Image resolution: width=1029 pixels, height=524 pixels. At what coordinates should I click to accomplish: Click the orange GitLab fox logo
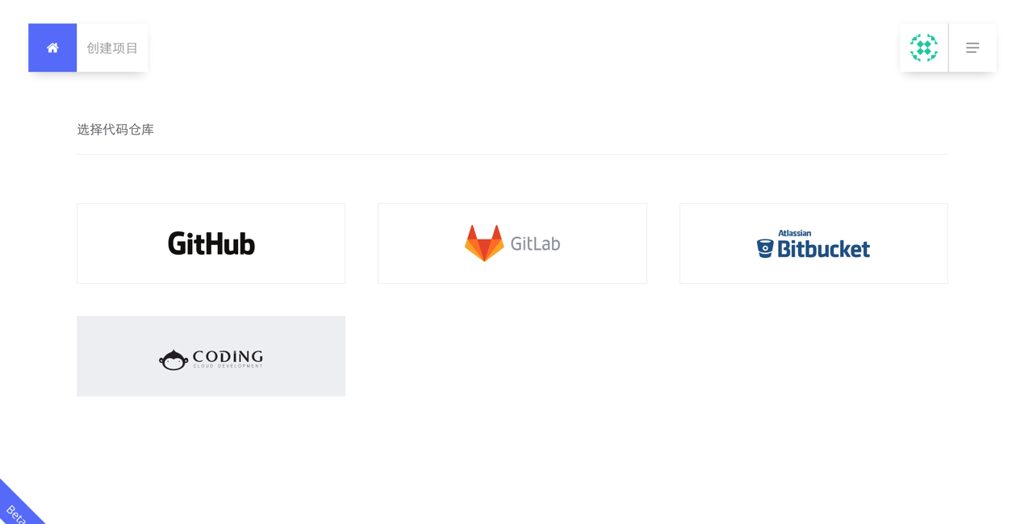click(484, 243)
